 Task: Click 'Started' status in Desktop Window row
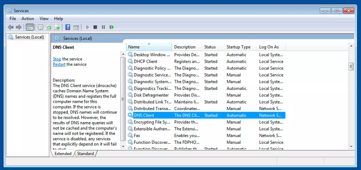point(211,55)
